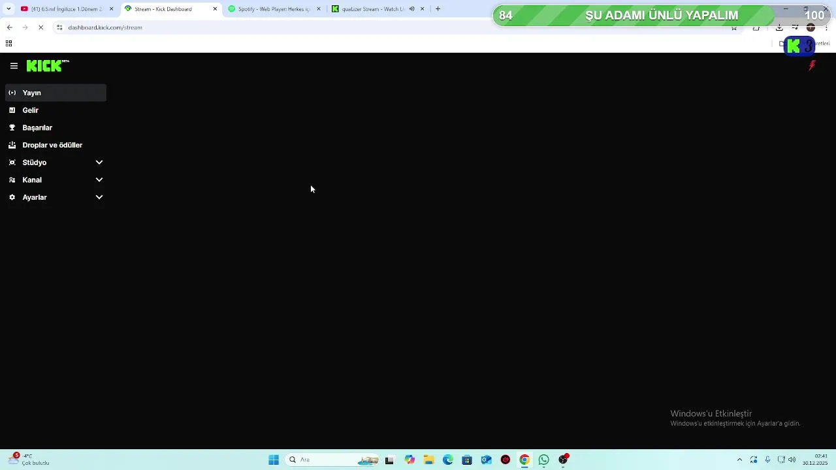Image resolution: width=836 pixels, height=470 pixels.
Task: Open the tab search dropdown
Action: pyautogui.click(x=8, y=9)
